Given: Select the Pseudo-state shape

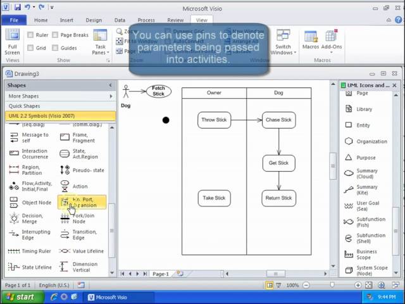Looking at the screenshot, I should click(82, 170).
